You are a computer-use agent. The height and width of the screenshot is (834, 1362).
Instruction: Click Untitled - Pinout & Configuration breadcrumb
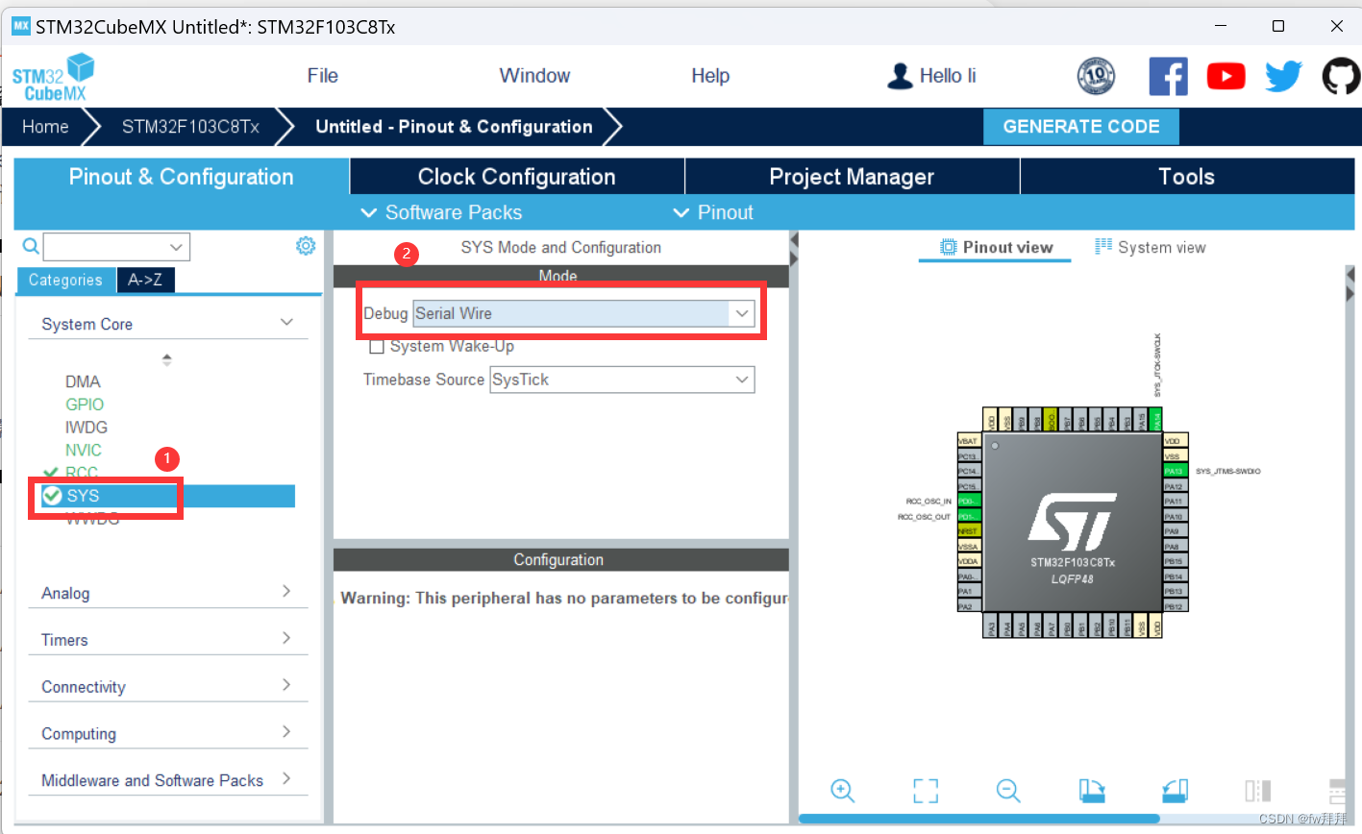[454, 127]
